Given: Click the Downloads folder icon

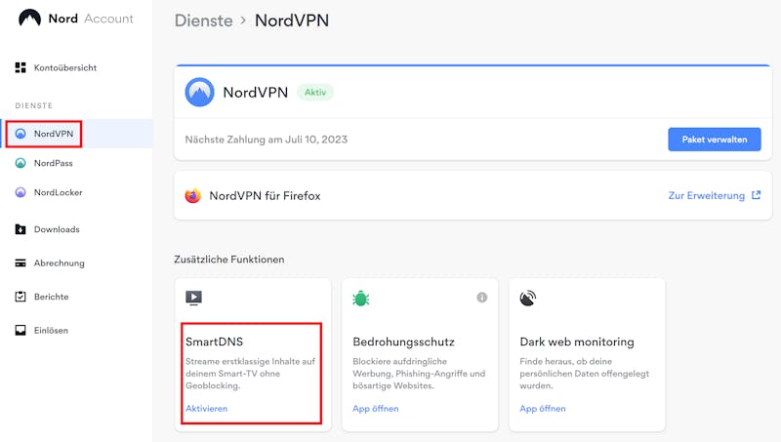Looking at the screenshot, I should pos(21,229).
